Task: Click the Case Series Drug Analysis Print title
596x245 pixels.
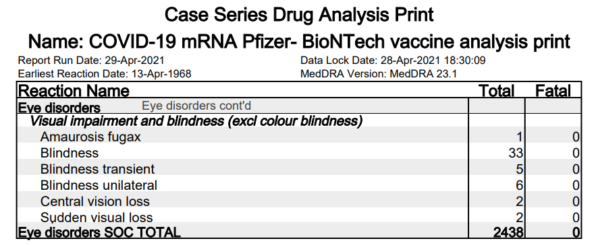Action: pos(299,15)
